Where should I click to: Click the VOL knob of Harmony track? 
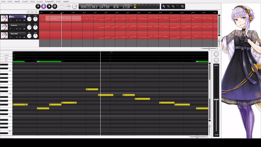pos(29,27)
